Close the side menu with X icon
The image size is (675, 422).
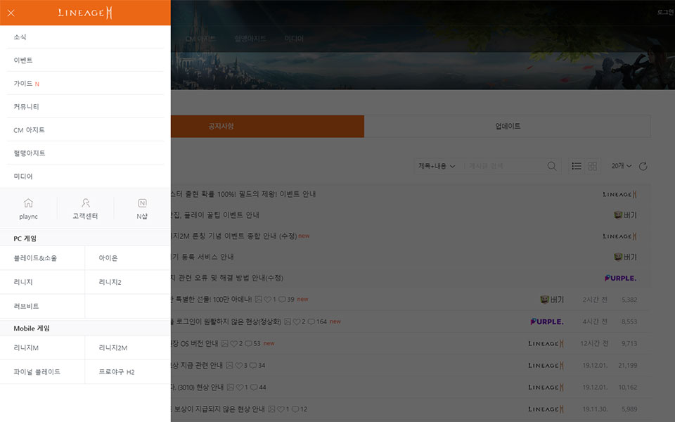click(11, 13)
